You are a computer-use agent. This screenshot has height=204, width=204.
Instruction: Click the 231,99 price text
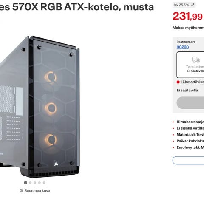coord(187,16)
